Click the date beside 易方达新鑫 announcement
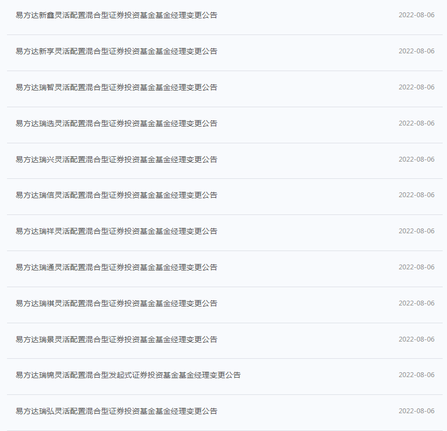 pos(416,15)
